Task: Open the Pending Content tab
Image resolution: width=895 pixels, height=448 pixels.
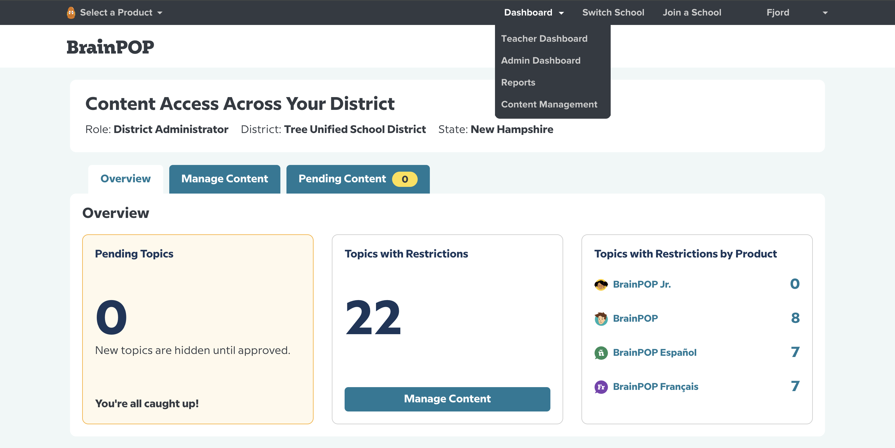Action: 358,179
